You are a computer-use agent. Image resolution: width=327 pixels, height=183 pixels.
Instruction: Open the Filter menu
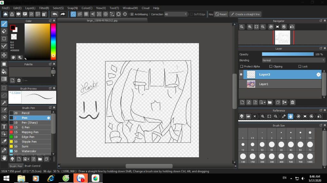click(x=44, y=8)
